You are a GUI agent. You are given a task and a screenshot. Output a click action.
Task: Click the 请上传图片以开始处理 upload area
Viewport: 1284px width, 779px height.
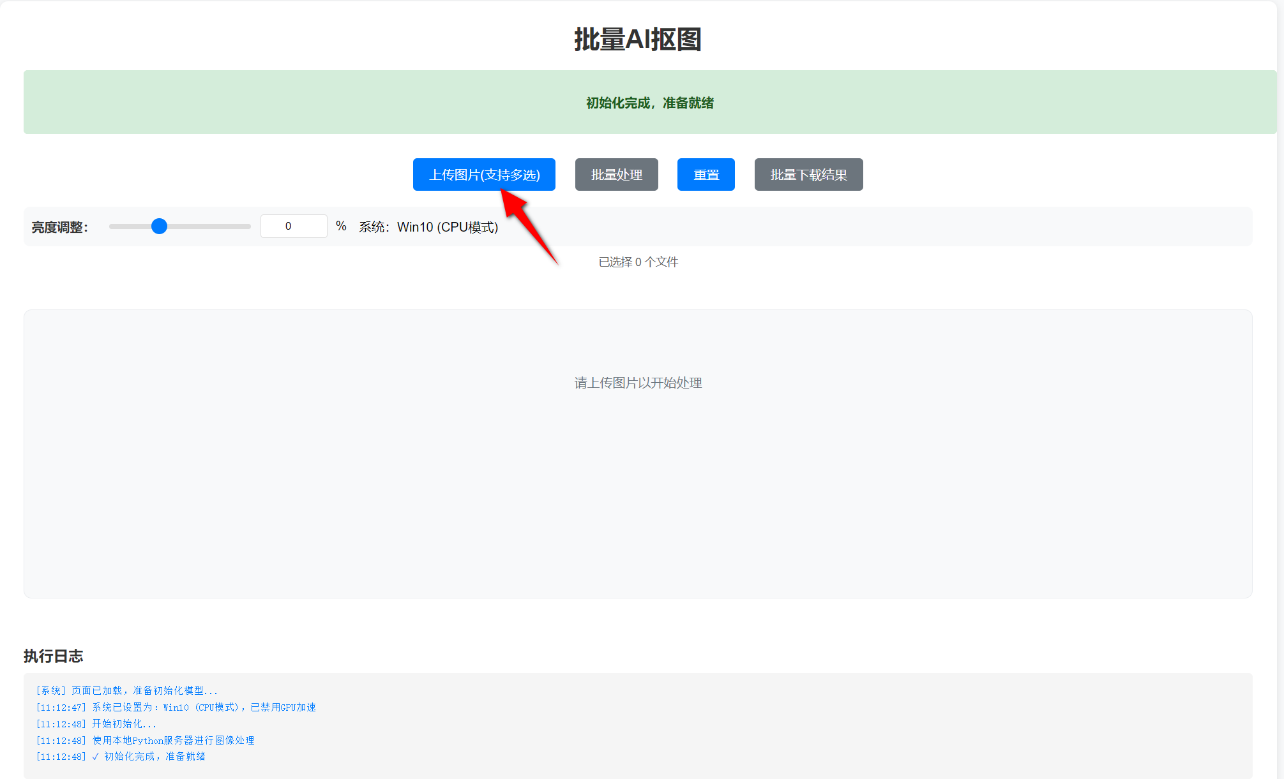point(638,383)
